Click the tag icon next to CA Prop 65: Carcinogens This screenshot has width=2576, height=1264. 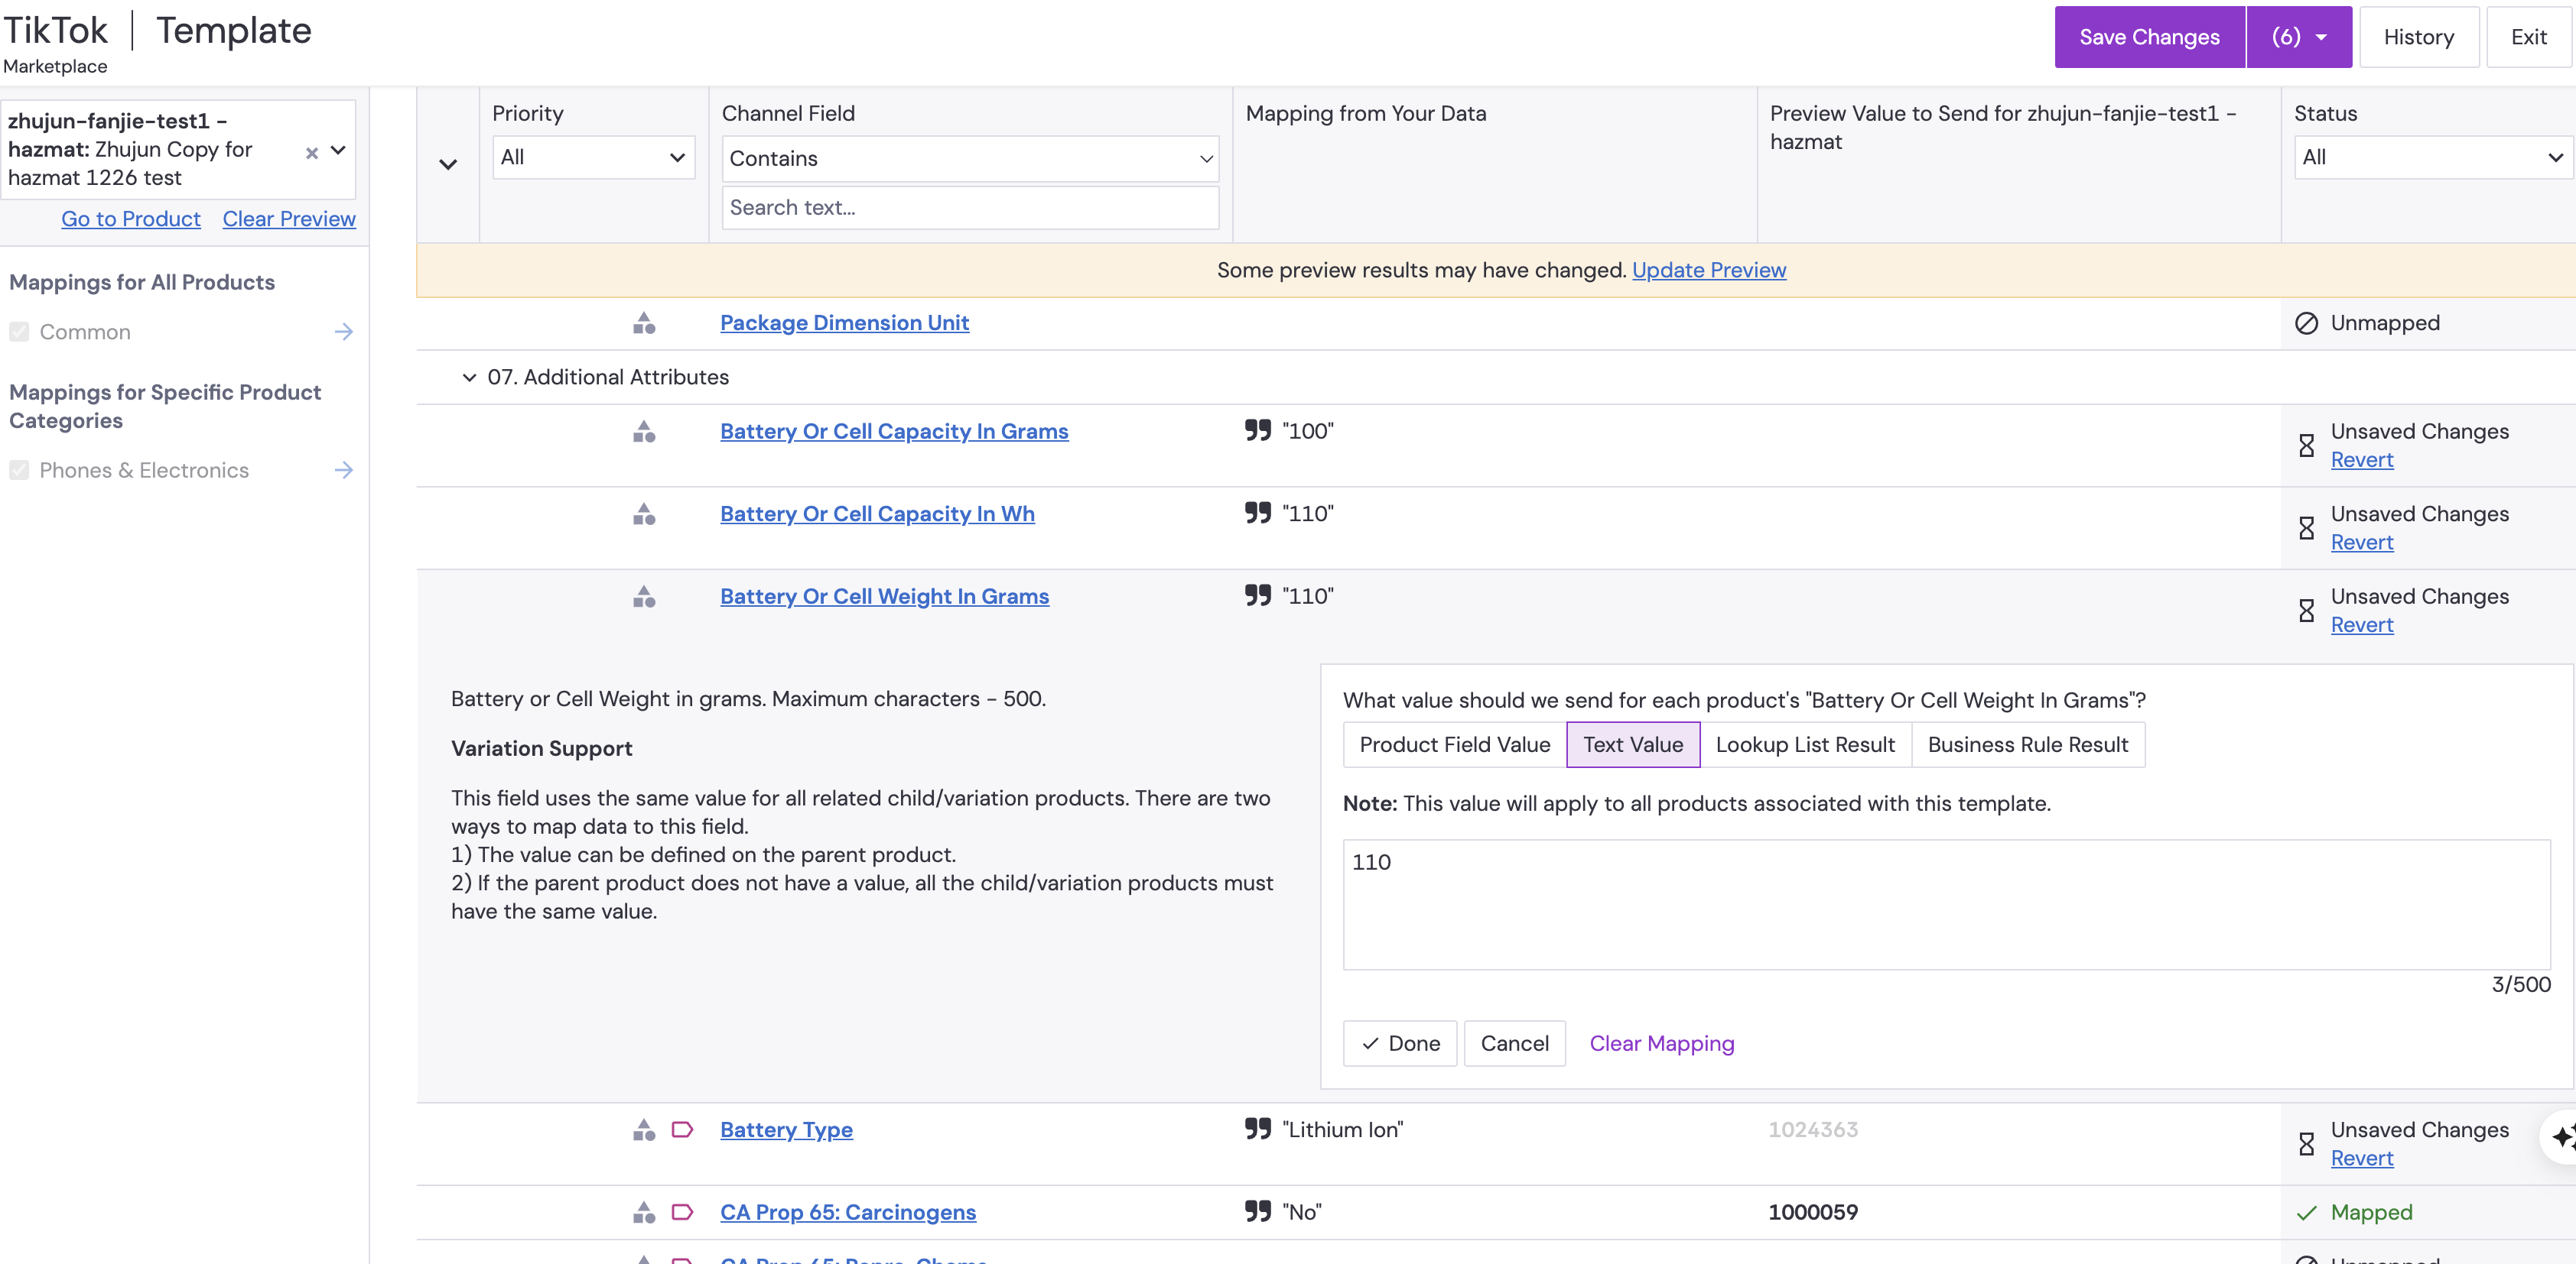pos(682,1212)
